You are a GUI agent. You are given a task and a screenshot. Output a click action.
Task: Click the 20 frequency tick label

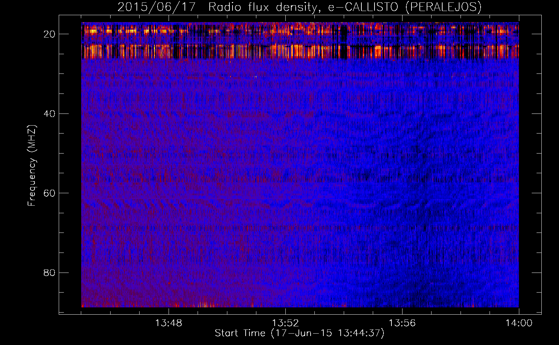[50, 34]
